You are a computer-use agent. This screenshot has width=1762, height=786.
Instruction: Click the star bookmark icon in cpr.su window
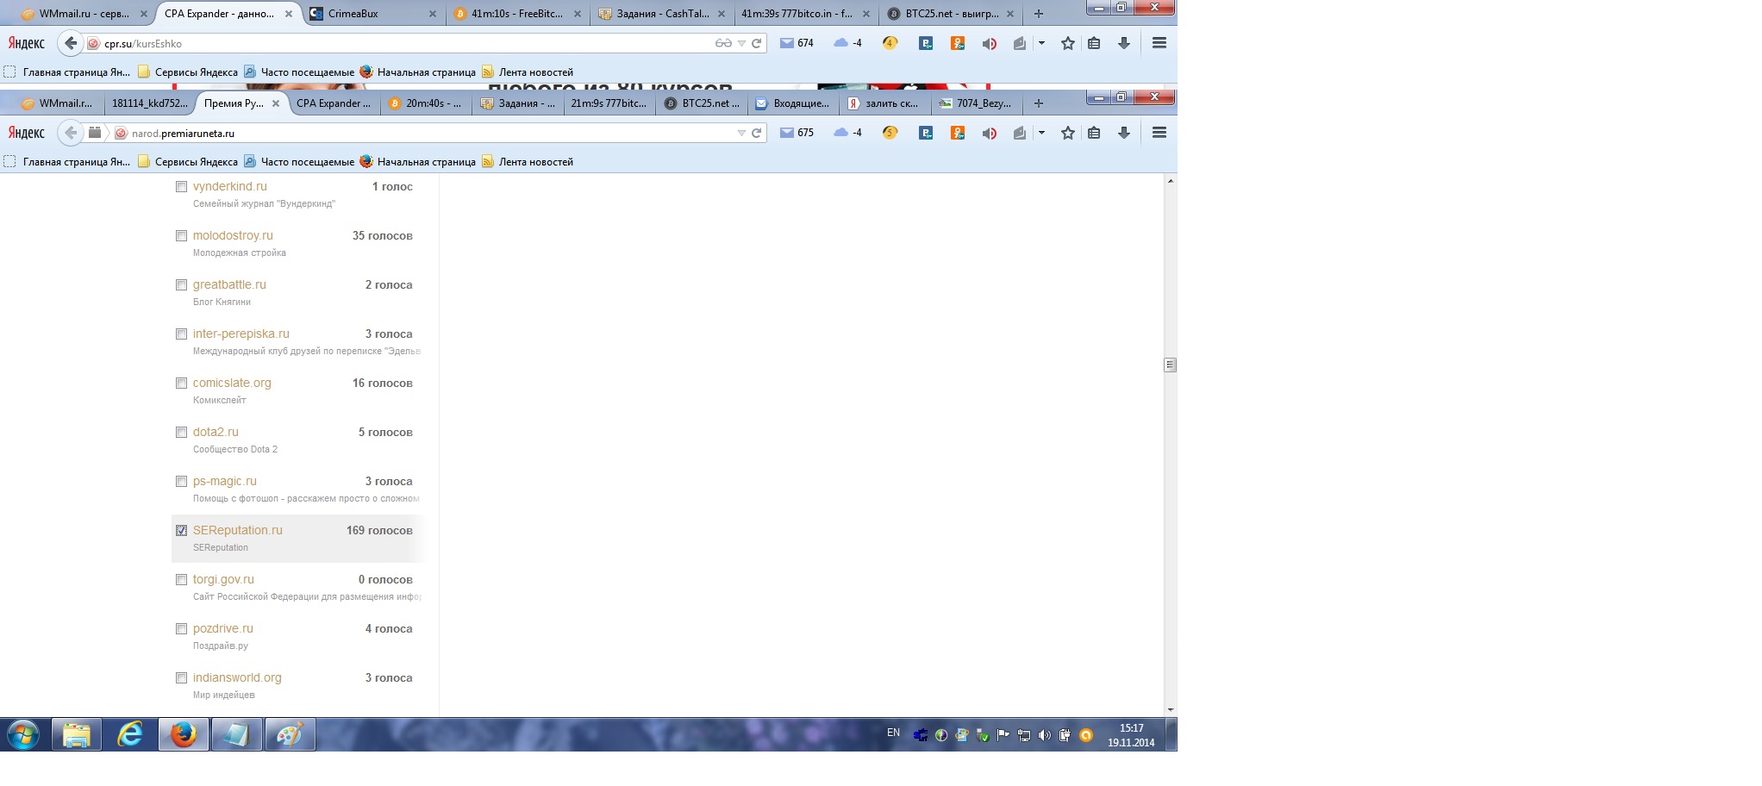1068,43
